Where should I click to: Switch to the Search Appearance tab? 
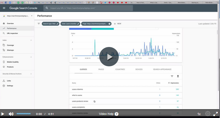(x=162, y=69)
